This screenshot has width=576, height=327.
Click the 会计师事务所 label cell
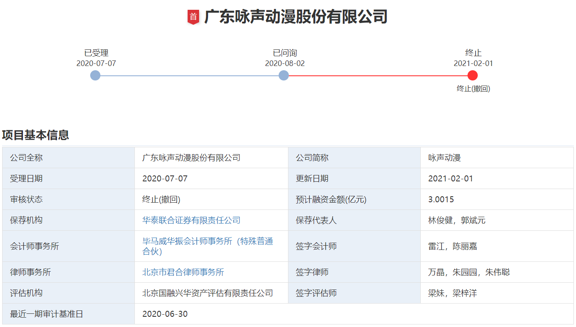[x=68, y=246]
